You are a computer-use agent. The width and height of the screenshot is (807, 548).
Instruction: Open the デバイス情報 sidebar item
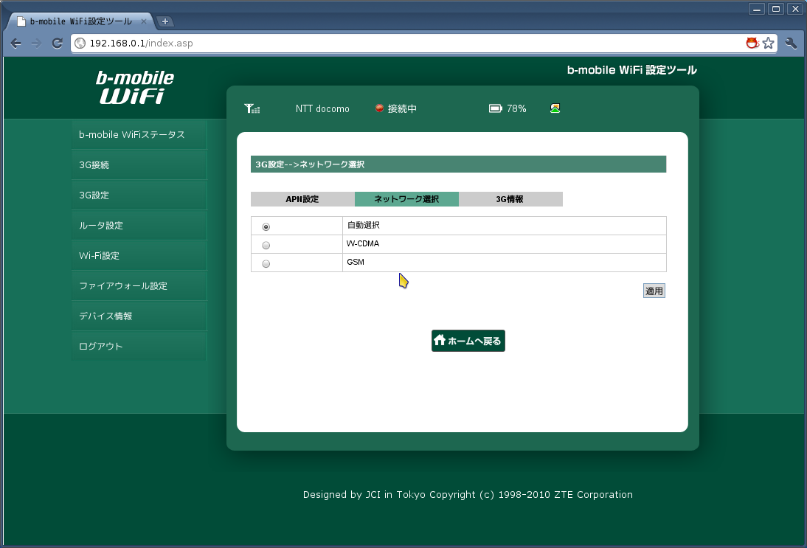(139, 316)
